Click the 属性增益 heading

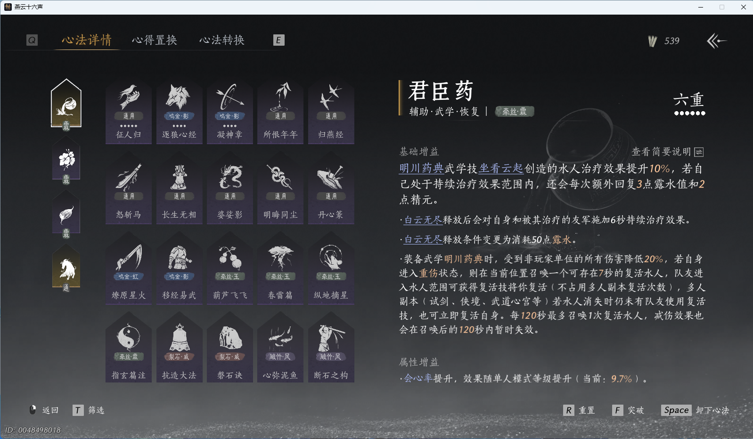(419, 362)
